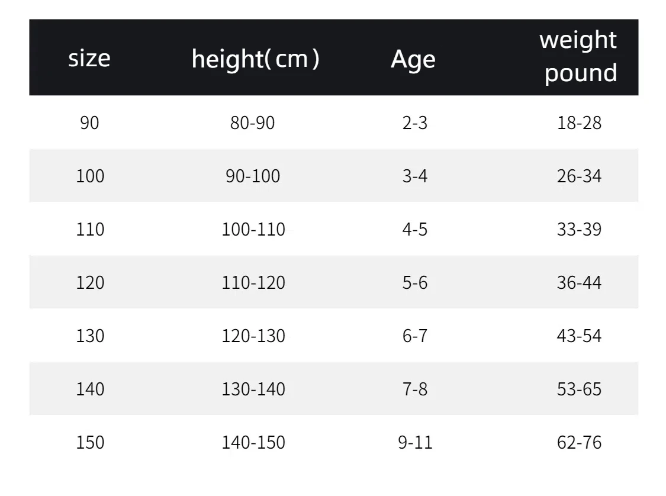This screenshot has width=666, height=496.
Task: Click weight value 62-76
Action: (x=580, y=443)
